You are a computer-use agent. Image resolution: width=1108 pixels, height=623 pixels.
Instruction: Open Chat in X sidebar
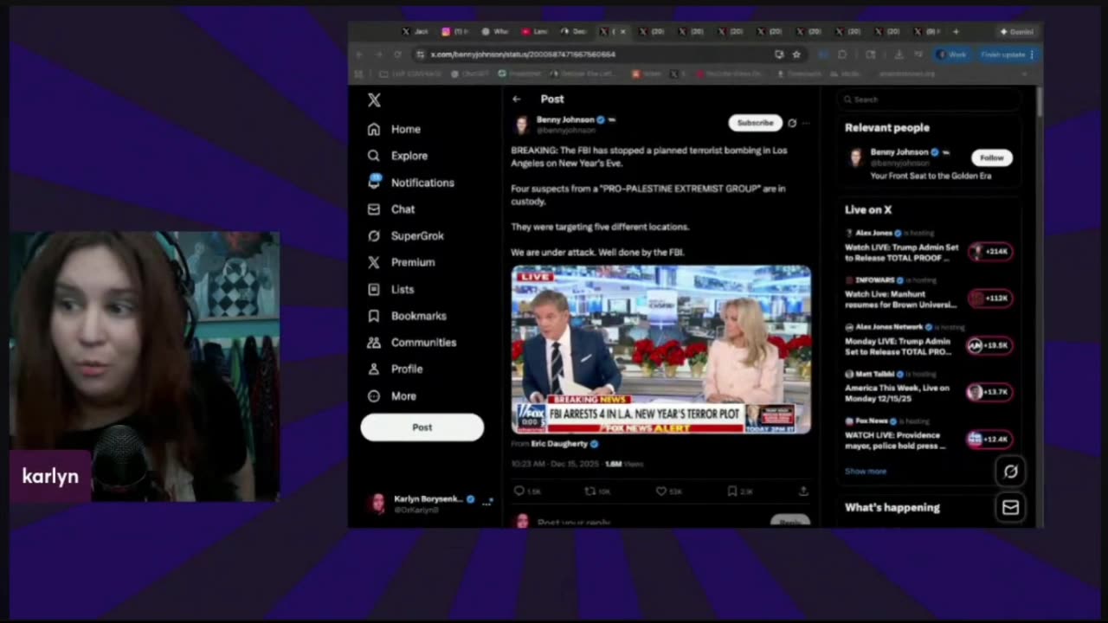pyautogui.click(x=391, y=209)
